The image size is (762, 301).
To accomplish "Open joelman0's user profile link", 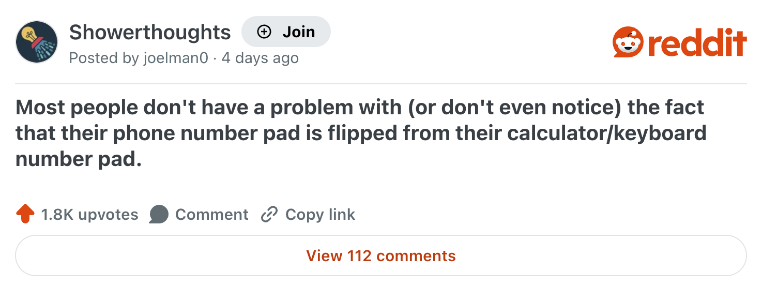I will point(175,57).
